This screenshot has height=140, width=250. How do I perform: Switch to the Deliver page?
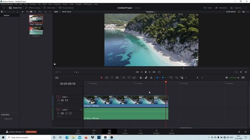[172, 132]
